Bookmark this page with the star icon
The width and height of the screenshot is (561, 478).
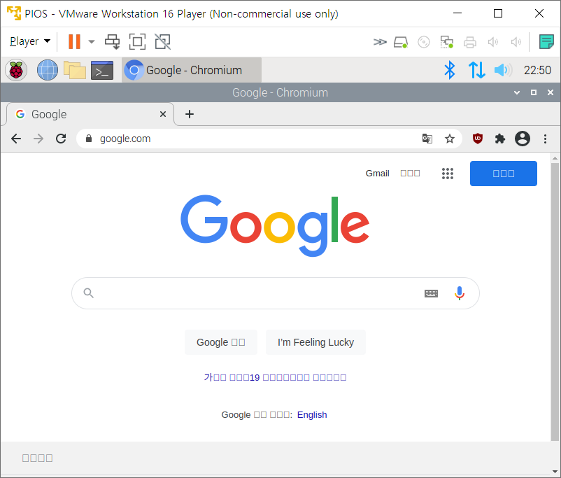point(449,139)
